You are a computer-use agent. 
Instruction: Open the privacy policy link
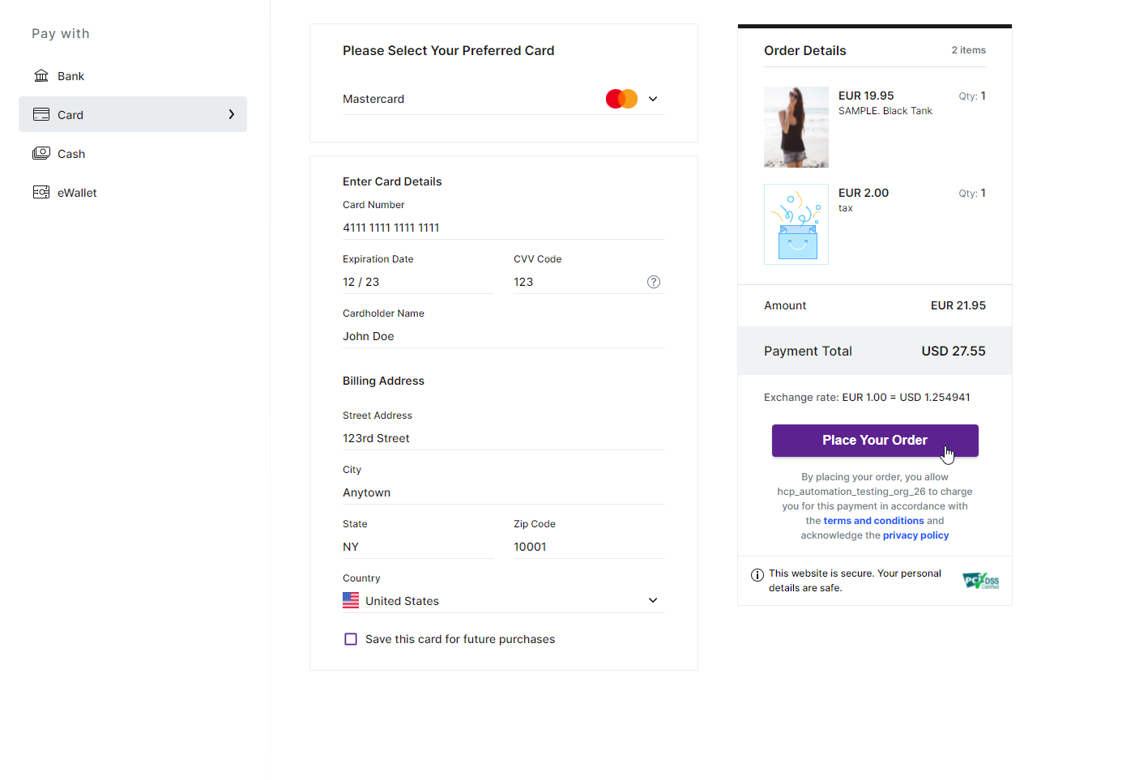(915, 535)
